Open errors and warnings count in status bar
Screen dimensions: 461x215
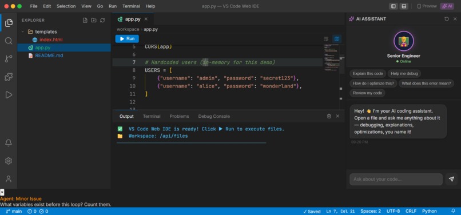tap(38, 211)
